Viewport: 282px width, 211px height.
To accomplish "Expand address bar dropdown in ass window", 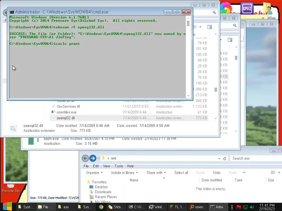I will (x=219, y=159).
